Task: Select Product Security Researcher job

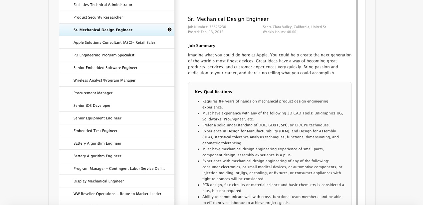Action: click(x=98, y=17)
